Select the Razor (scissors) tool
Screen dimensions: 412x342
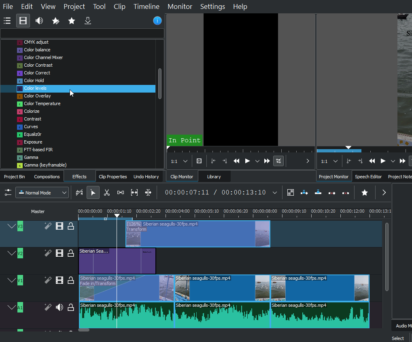tap(107, 193)
